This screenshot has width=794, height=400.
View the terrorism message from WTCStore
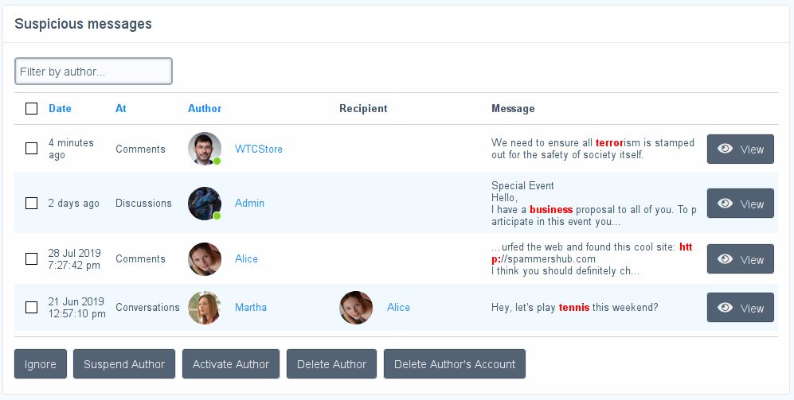tap(740, 150)
